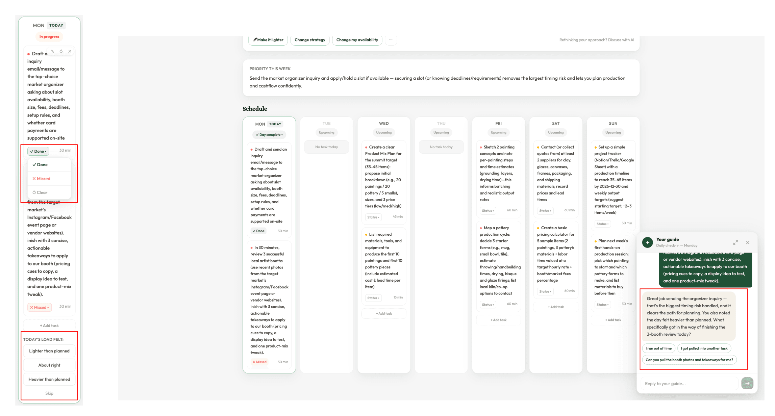
Task: Open the Discuss with AI link
Action: [x=621, y=40]
